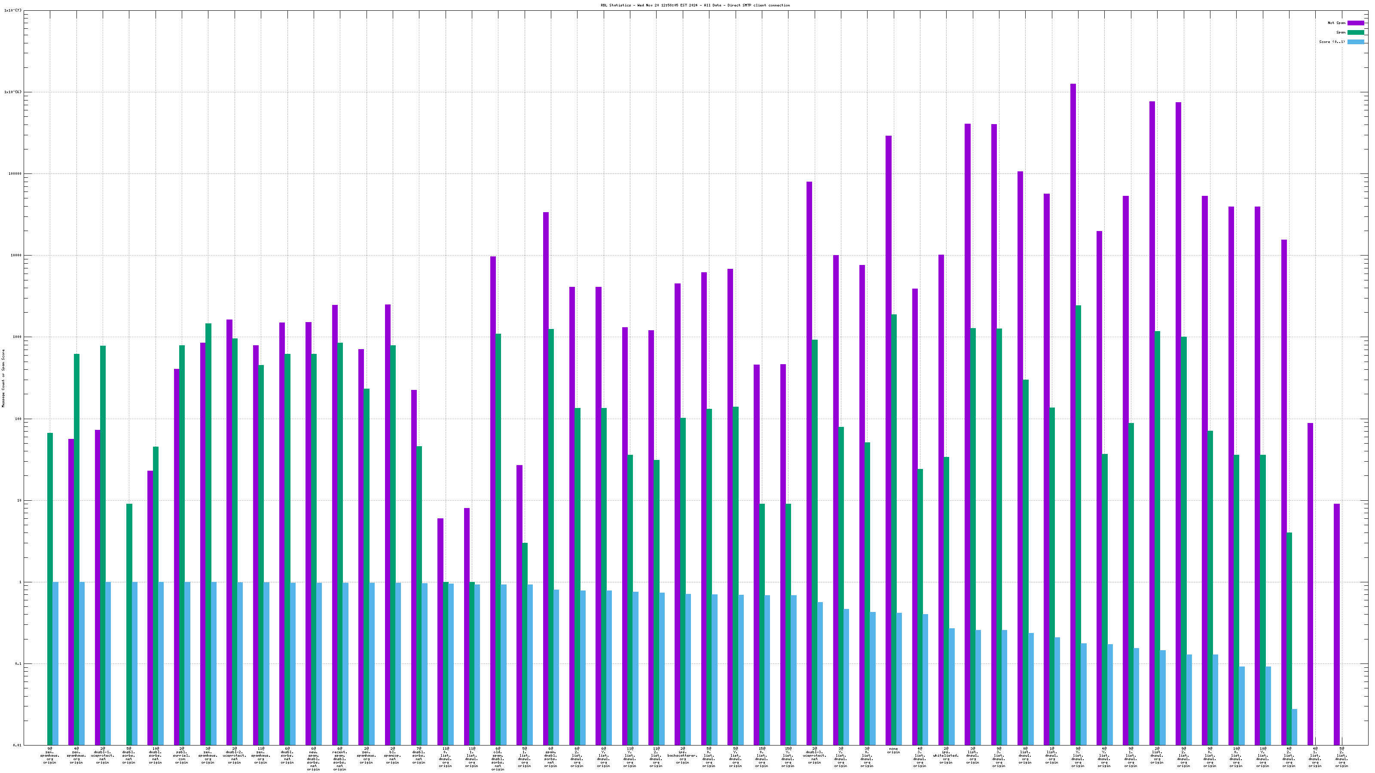Click the 'Score (0..1)' legend label text
Screen dimensions: 1375x773
point(1332,42)
